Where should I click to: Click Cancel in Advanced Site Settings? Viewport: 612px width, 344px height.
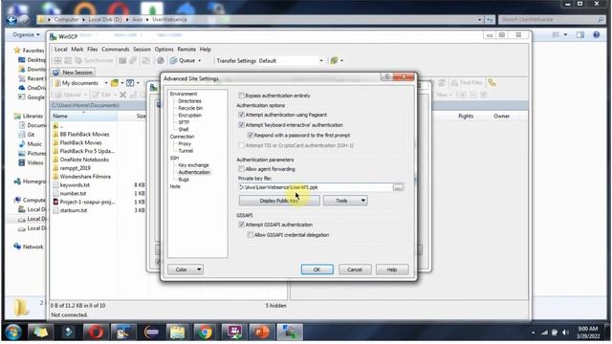[355, 269]
